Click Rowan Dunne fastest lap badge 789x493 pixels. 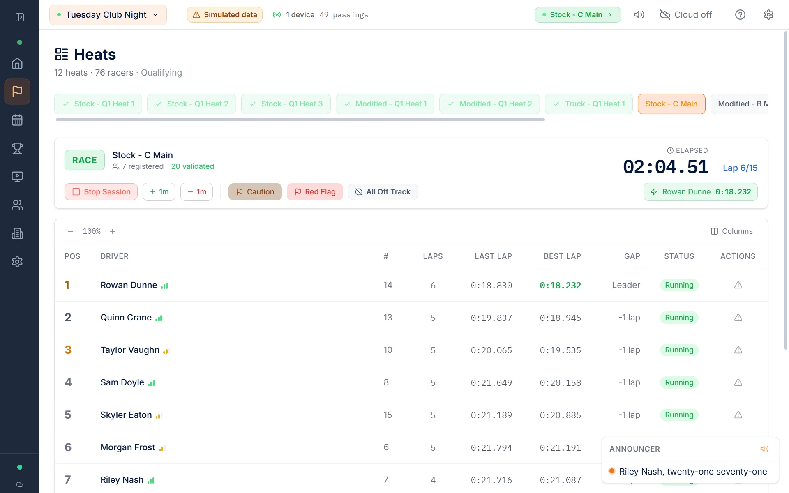pyautogui.click(x=701, y=192)
